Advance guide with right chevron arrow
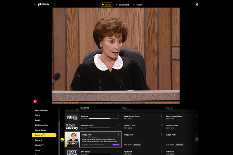Screen dimensions: 233x155 click(197, 139)
